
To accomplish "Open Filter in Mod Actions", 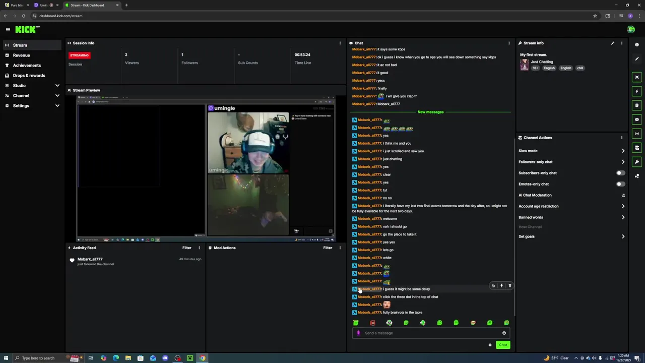I will (328, 248).
